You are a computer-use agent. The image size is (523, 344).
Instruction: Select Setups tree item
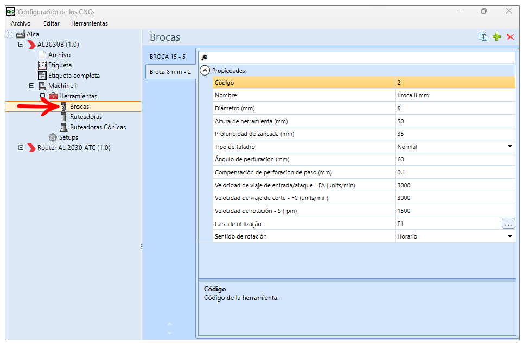pyautogui.click(x=68, y=137)
